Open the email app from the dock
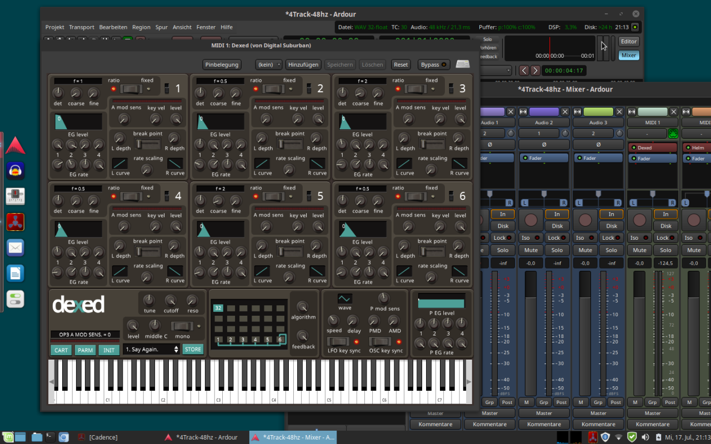The width and height of the screenshot is (711, 444). click(x=16, y=248)
